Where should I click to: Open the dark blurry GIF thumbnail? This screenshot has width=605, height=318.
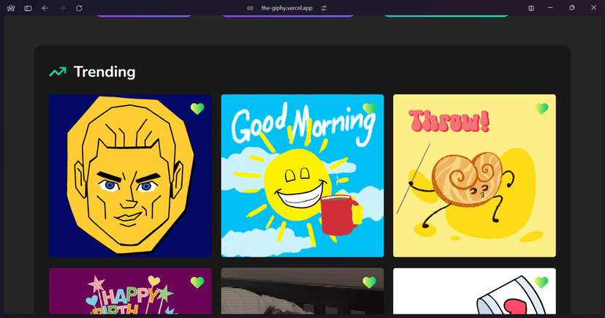click(x=302, y=292)
